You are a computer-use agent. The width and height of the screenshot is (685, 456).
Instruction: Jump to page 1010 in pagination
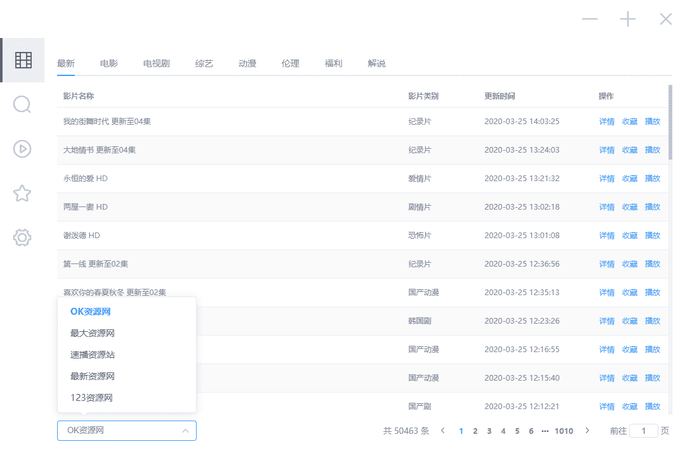point(564,431)
